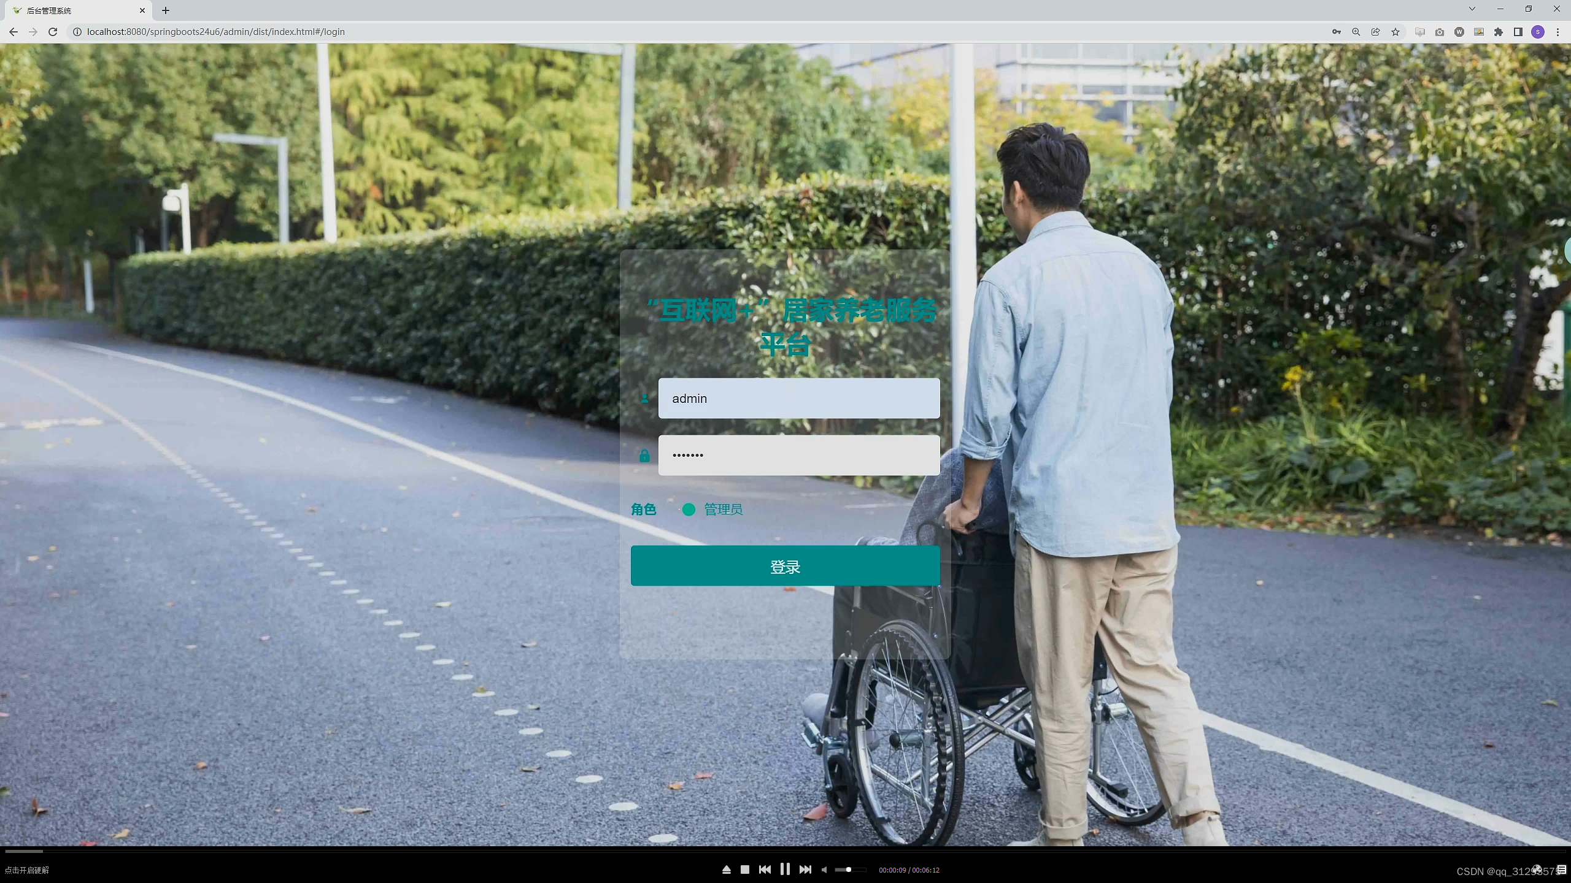Screen dimensions: 1571x883
Task: Open the Extensions puzzle icon
Action: (x=1499, y=32)
